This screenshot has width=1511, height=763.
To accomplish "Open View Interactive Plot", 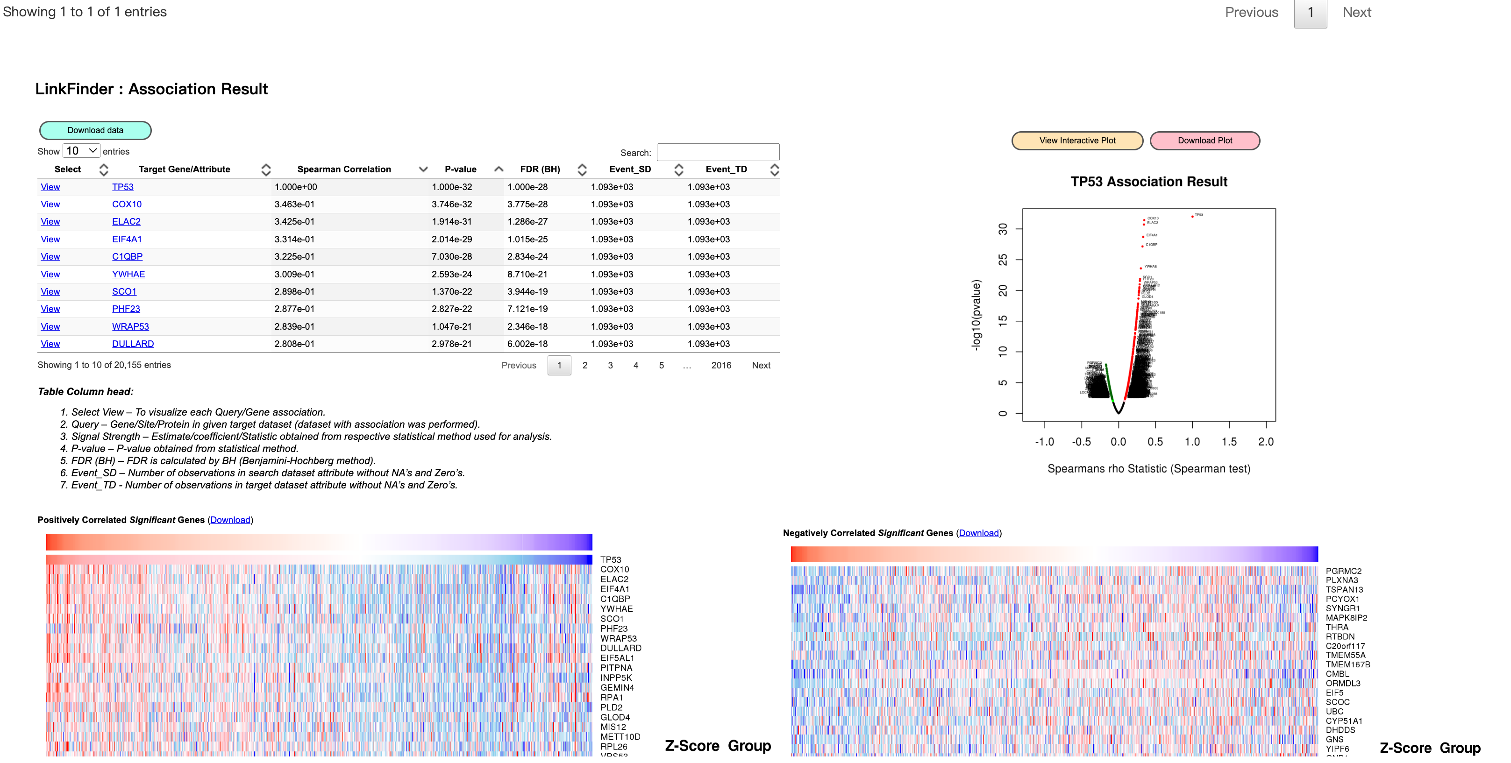I will click(1077, 141).
